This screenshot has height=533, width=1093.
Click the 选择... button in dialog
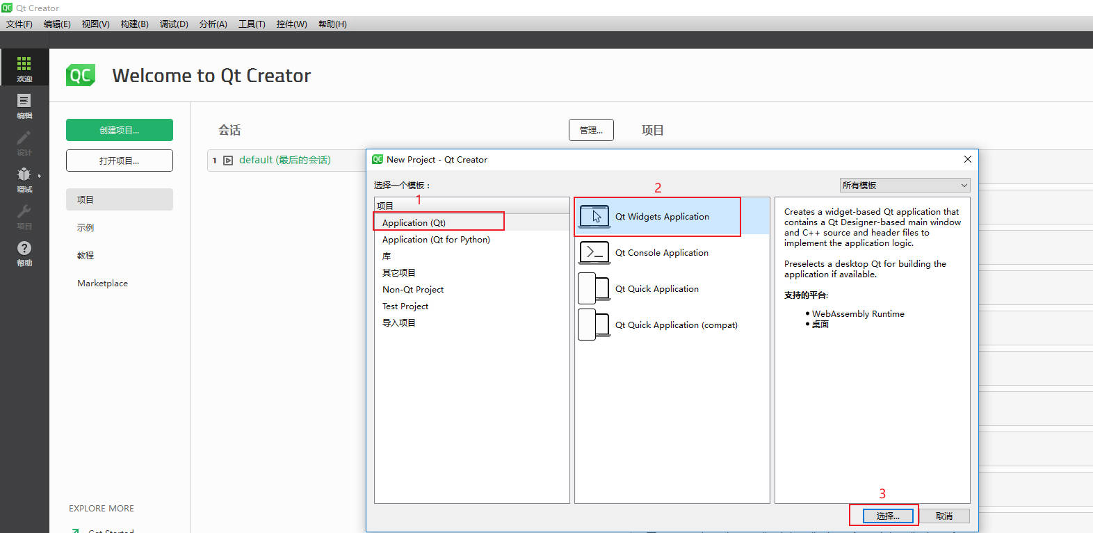click(x=888, y=516)
